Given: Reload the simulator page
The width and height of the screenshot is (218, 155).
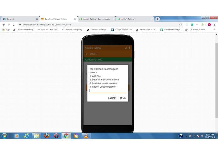Looking at the screenshot, I should (13, 24).
